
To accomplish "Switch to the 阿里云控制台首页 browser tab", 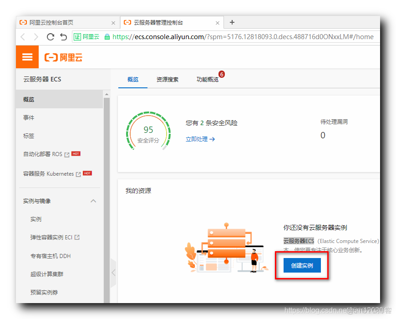I will (x=68, y=23).
